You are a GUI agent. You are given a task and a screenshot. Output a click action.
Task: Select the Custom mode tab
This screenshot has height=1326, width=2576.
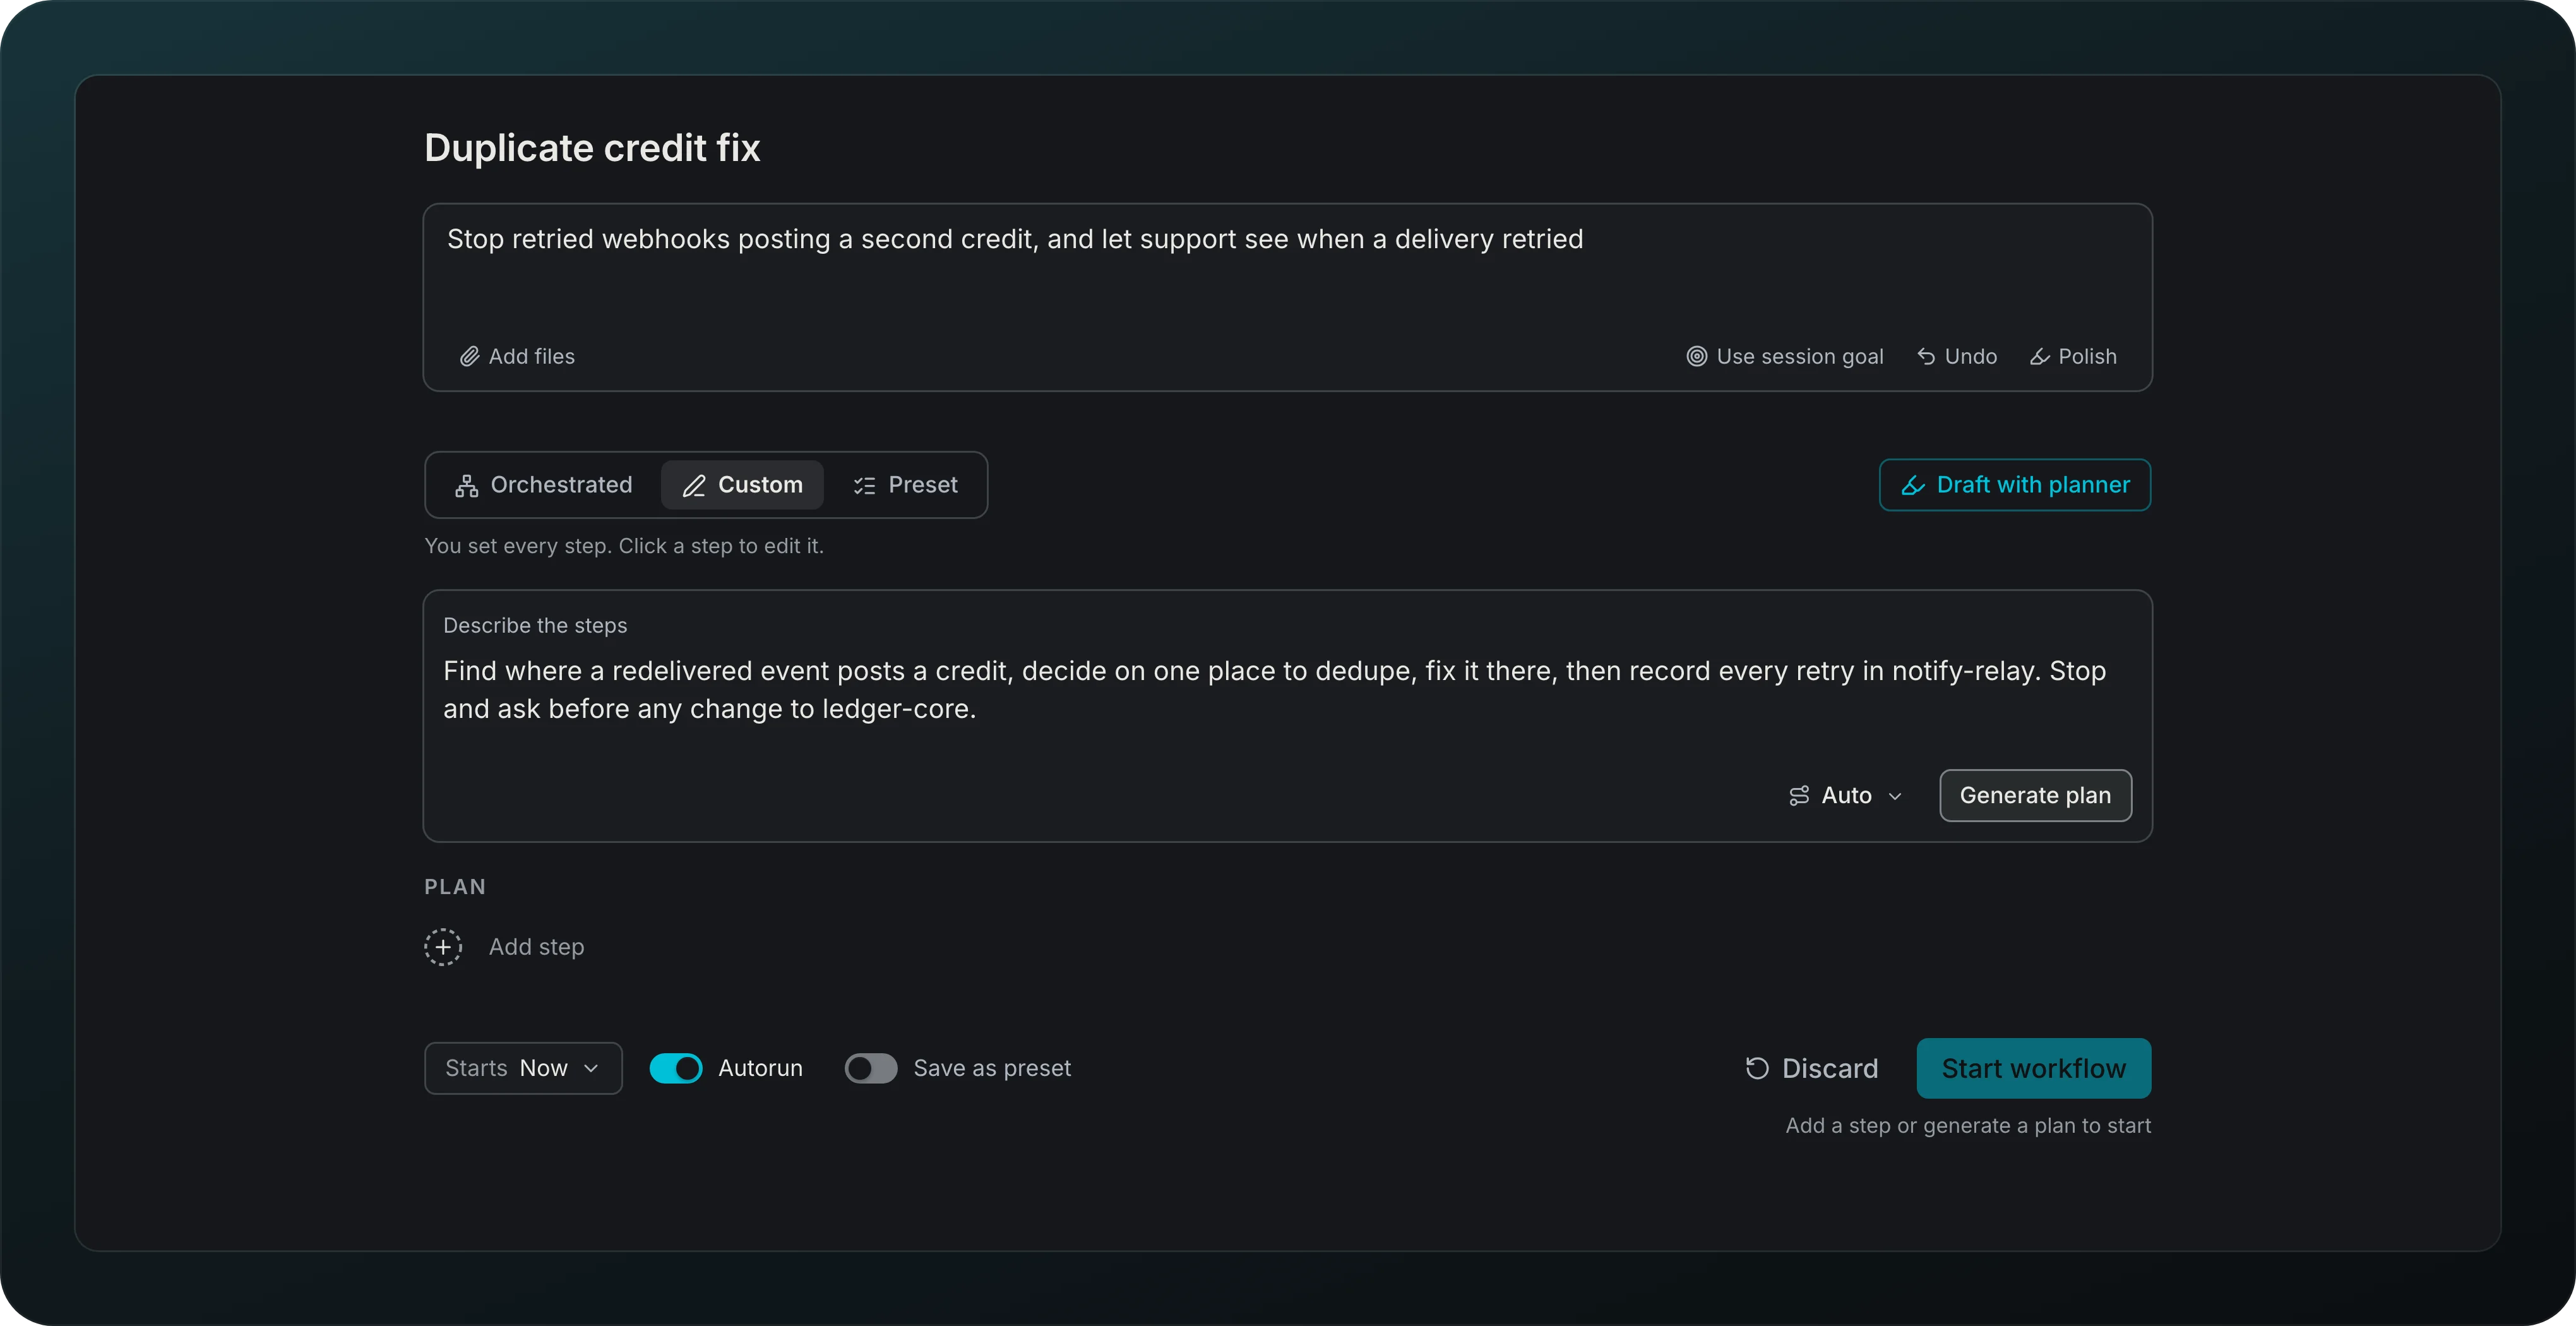point(742,485)
